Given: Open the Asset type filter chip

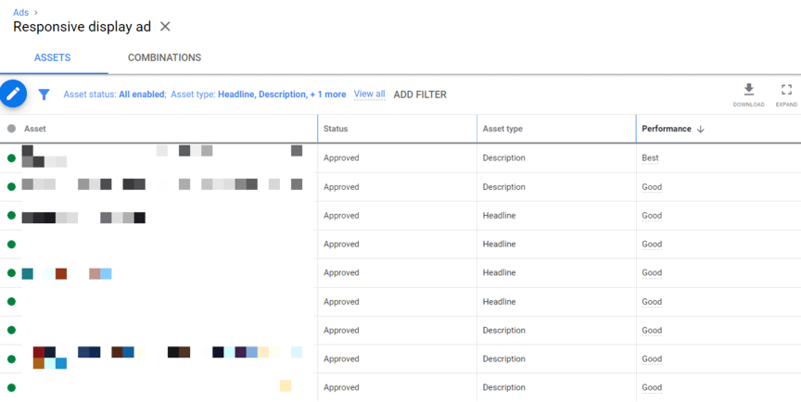Looking at the screenshot, I should coord(258,94).
